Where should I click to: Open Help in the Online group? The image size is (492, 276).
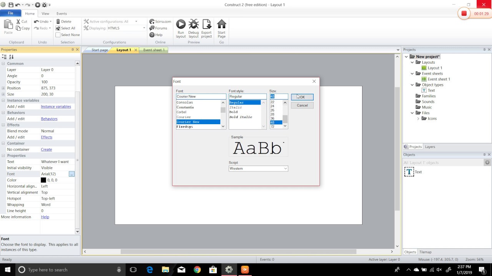pyautogui.click(x=156, y=34)
